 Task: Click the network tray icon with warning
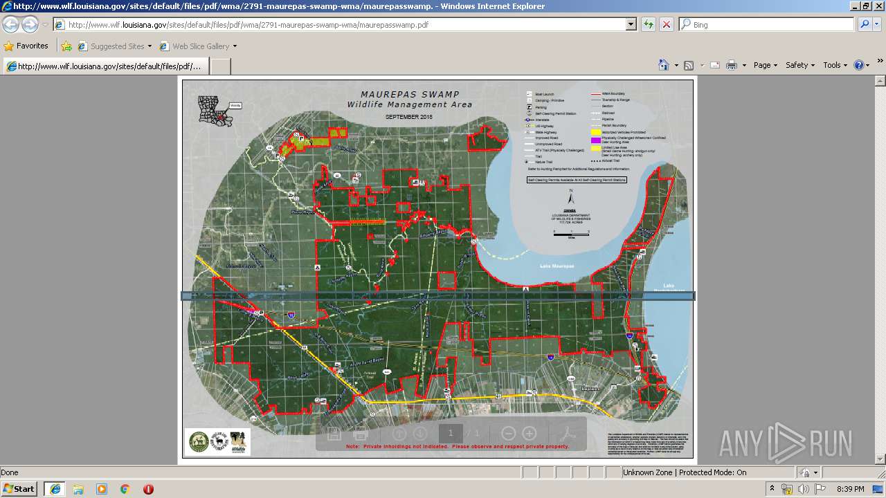[786, 489]
